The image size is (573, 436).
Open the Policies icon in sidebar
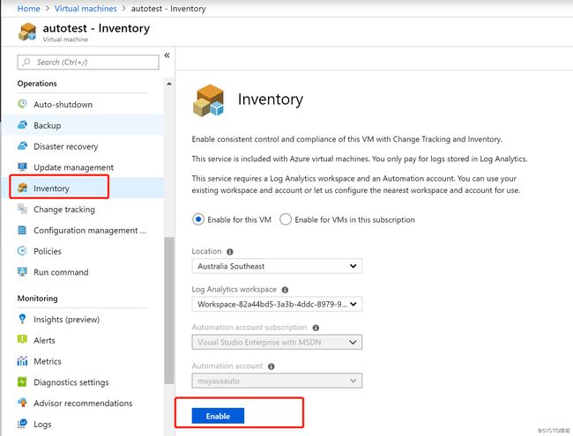pyautogui.click(x=22, y=251)
